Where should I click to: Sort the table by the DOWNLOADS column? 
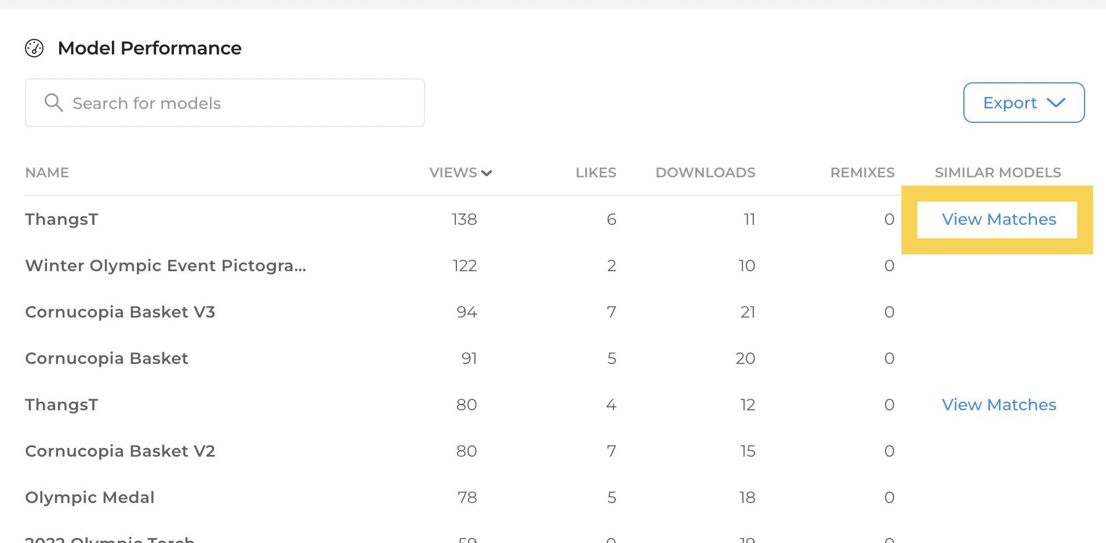click(705, 172)
